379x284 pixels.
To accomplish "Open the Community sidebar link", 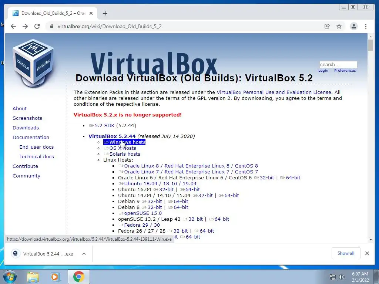I will coord(26,176).
